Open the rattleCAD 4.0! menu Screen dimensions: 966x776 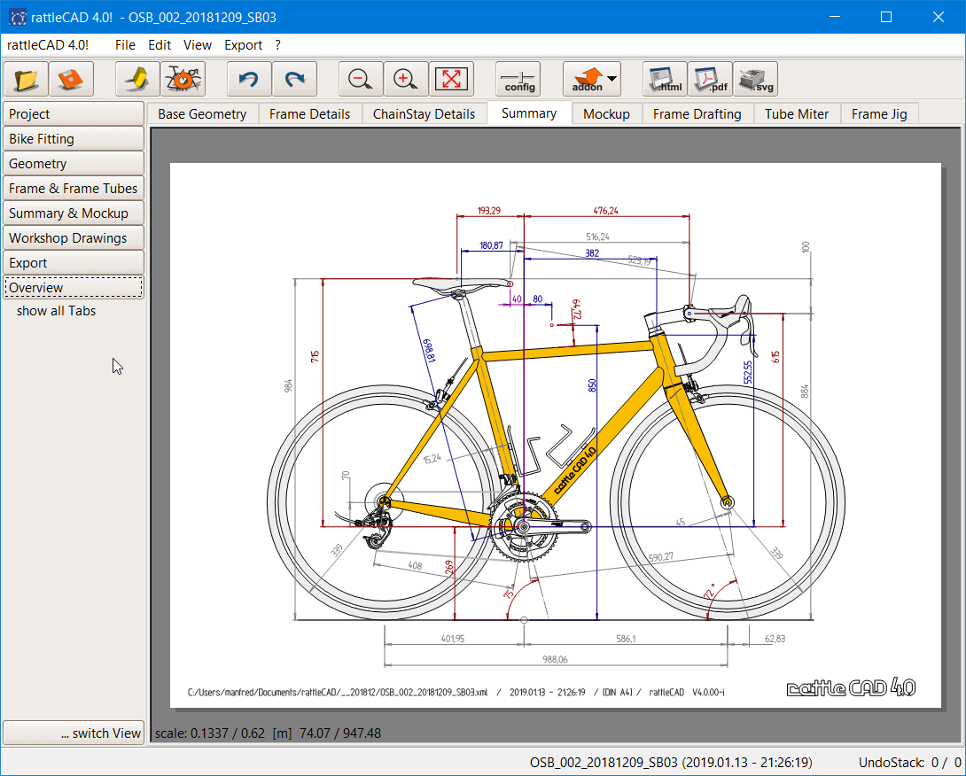(48, 45)
